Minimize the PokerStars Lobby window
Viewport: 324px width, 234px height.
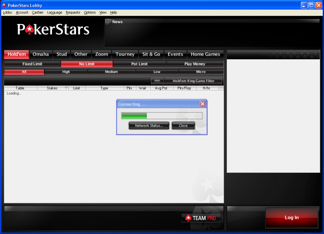tap(304, 6)
